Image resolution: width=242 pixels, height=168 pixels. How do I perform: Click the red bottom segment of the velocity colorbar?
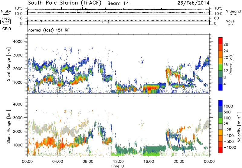tap(221, 150)
